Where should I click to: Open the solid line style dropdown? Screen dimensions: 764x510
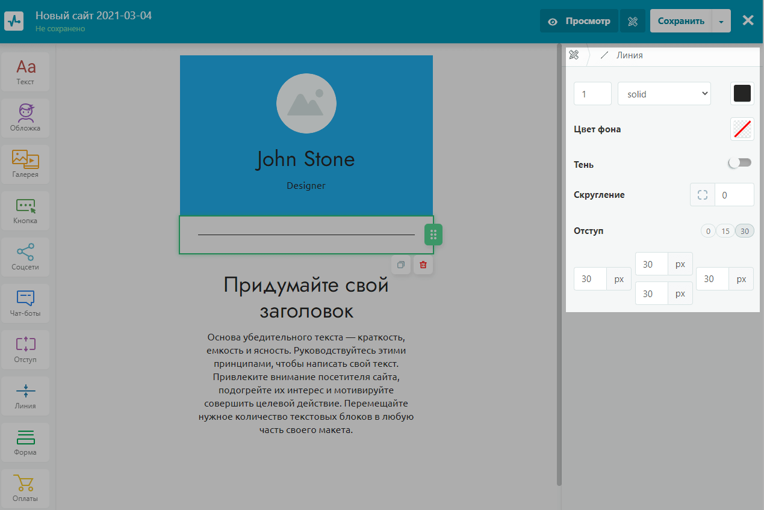tap(664, 94)
